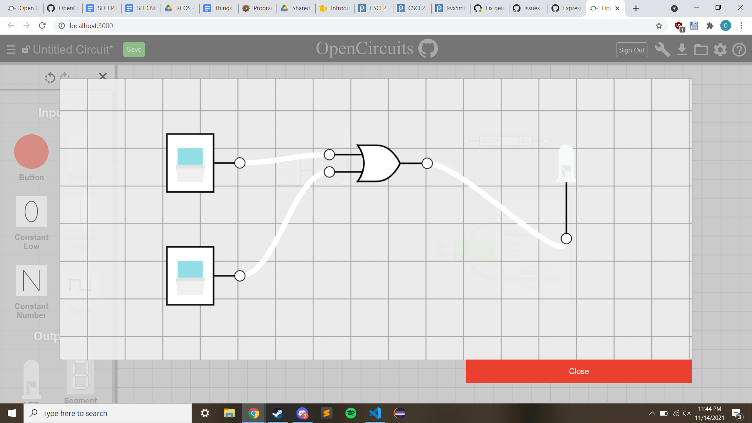Open the circuit settings gear icon
This screenshot has height=423, width=752.
pos(720,50)
